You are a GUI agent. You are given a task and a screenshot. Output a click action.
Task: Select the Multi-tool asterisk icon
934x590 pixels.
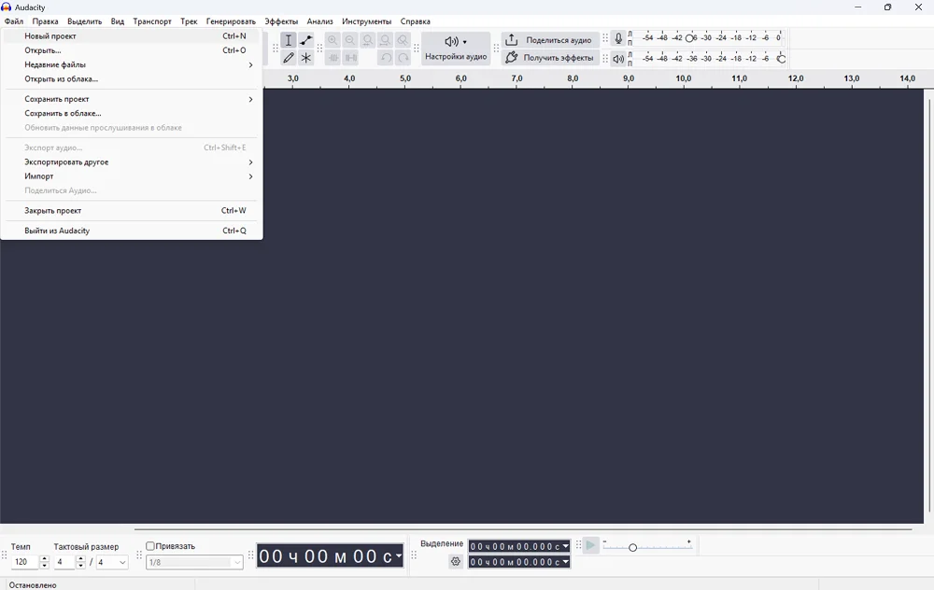point(306,58)
